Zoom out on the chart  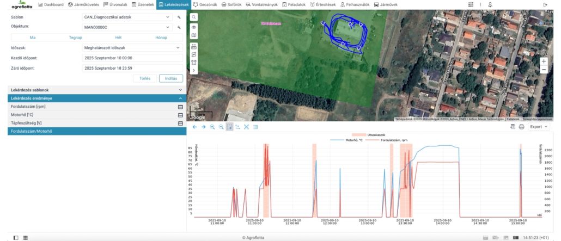[x=221, y=127]
